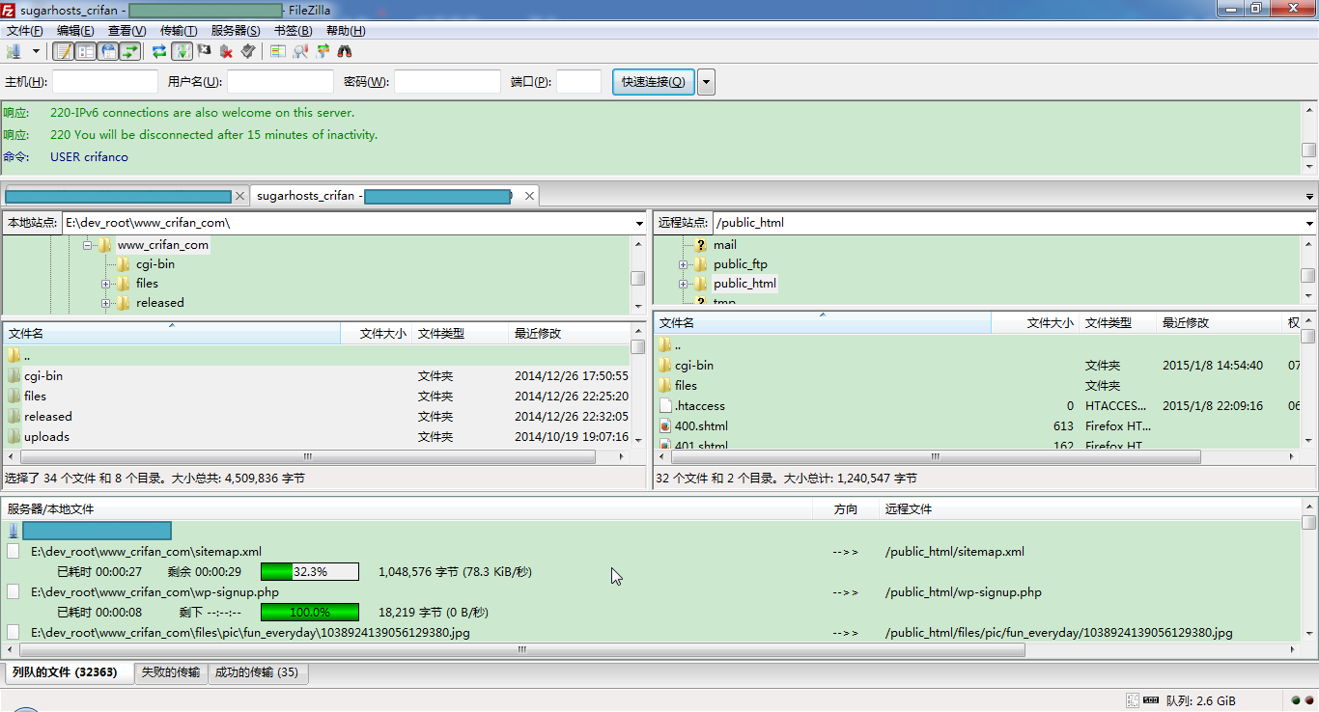1319x712 pixels.
Task: Sort local files by 最近修改 column
Action: [x=569, y=334]
